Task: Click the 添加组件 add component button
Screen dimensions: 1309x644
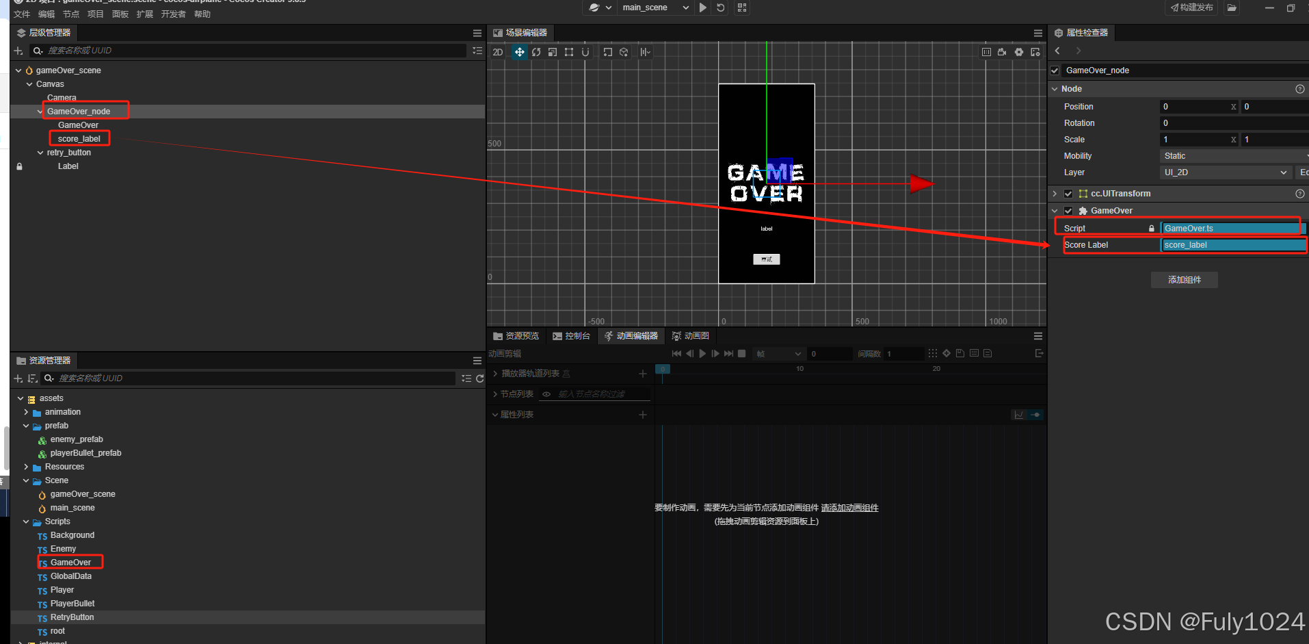Action: click(1184, 280)
